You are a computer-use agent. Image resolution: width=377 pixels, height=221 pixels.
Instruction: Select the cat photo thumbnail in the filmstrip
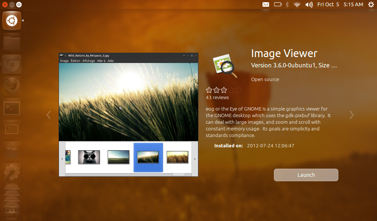click(x=89, y=157)
